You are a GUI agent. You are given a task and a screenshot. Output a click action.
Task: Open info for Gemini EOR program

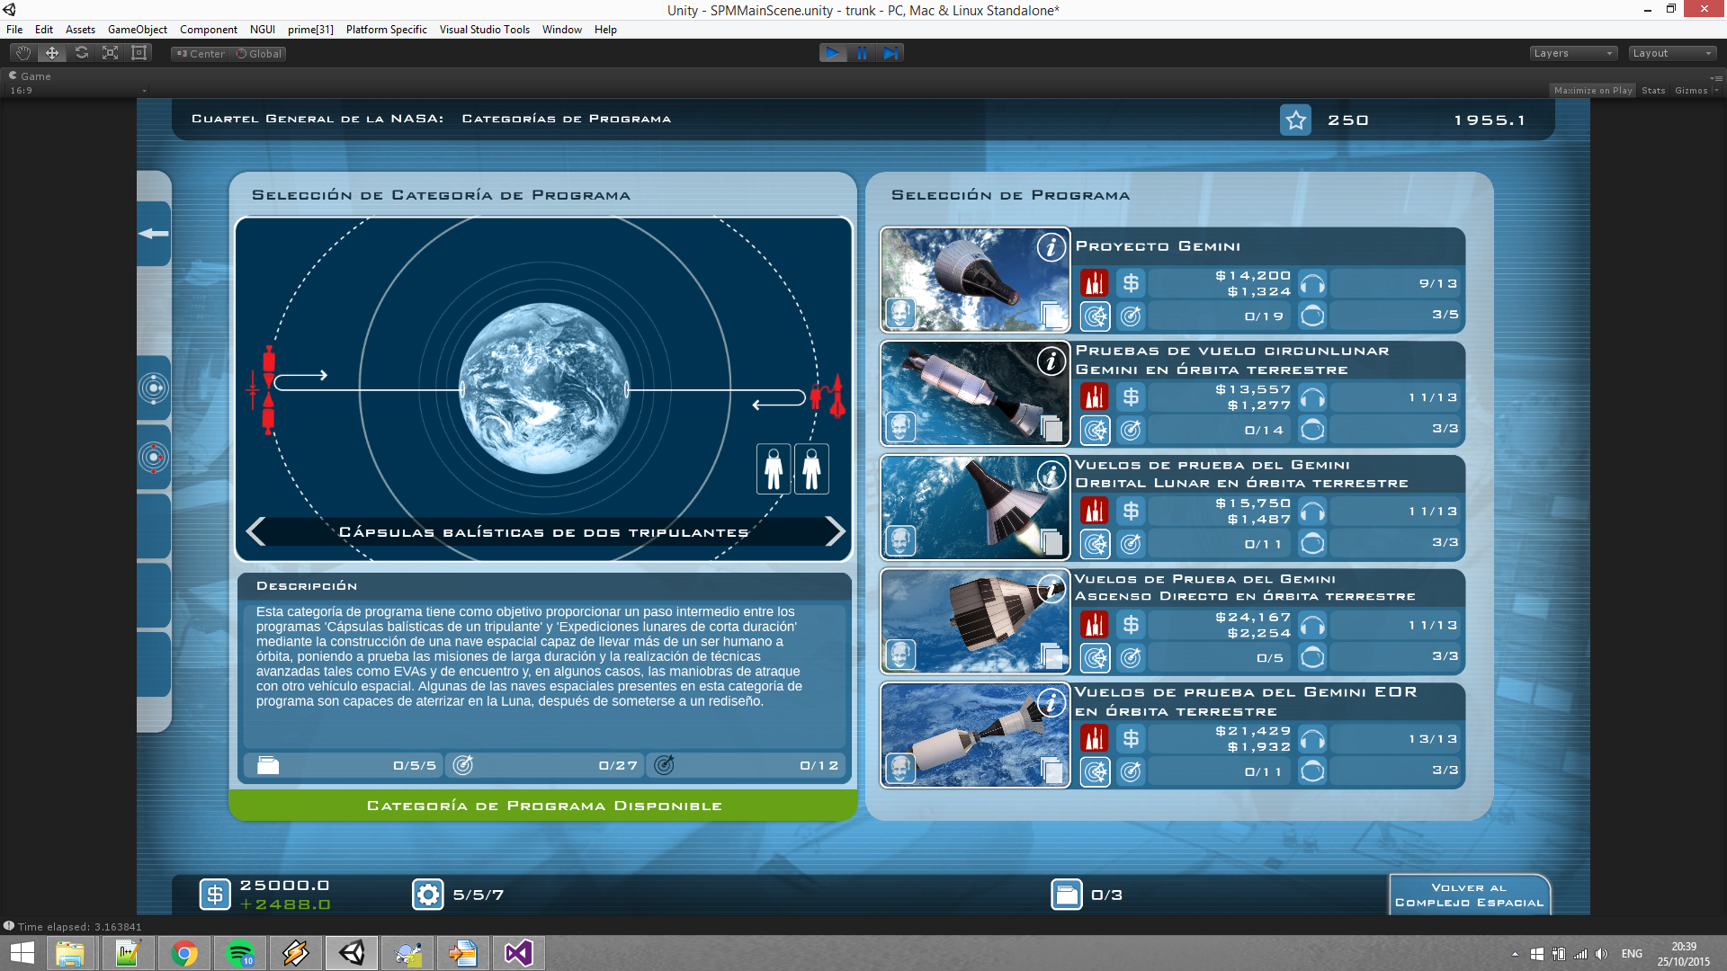click(x=1051, y=703)
